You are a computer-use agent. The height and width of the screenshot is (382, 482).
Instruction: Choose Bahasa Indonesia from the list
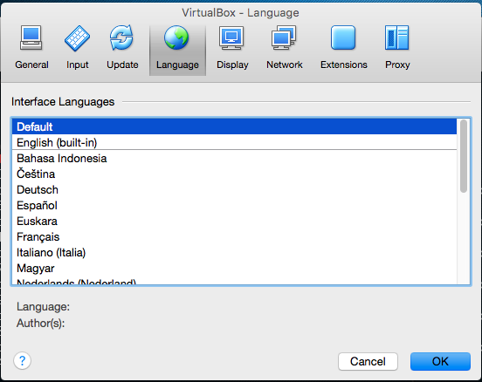[234, 158]
